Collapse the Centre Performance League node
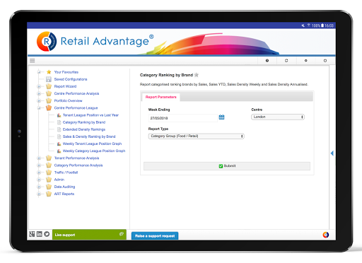362x263 pixels. [39, 108]
